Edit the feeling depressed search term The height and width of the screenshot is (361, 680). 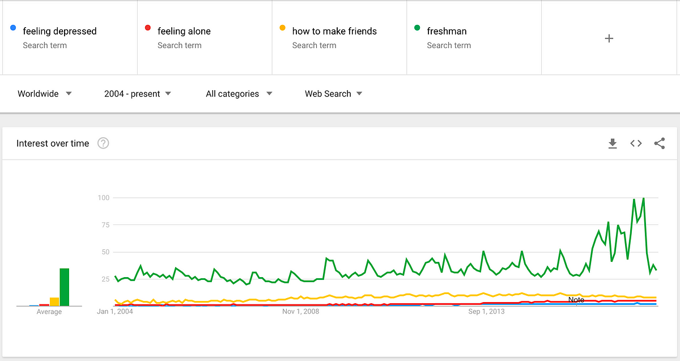(59, 31)
